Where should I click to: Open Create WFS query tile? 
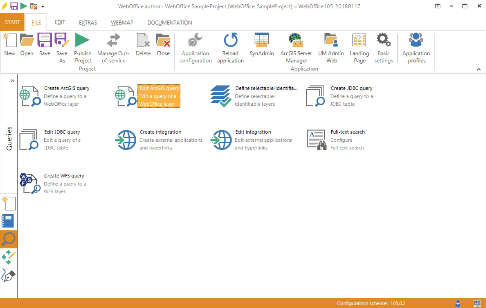[x=53, y=184]
